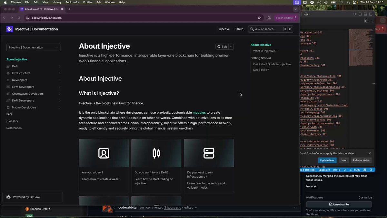The image size is (387, 218).
Task: Focus the 'Ask or search...' field
Action: pos(271,29)
